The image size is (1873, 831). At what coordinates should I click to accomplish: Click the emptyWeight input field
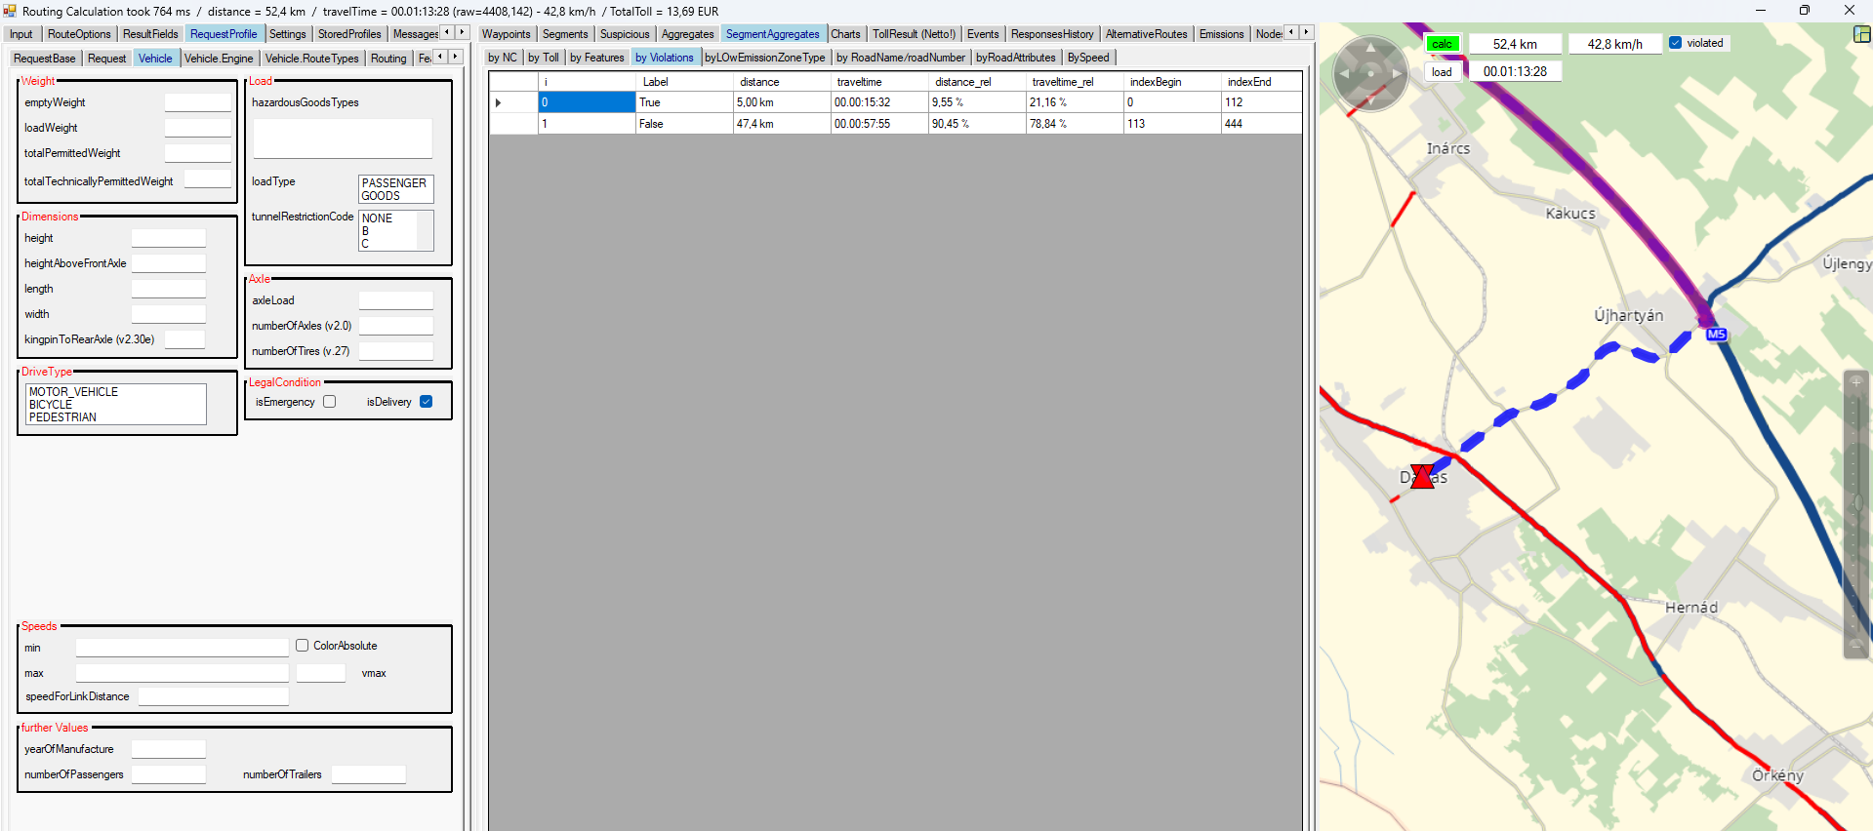coord(197,102)
